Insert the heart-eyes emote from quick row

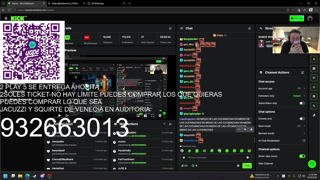click(249, 151)
